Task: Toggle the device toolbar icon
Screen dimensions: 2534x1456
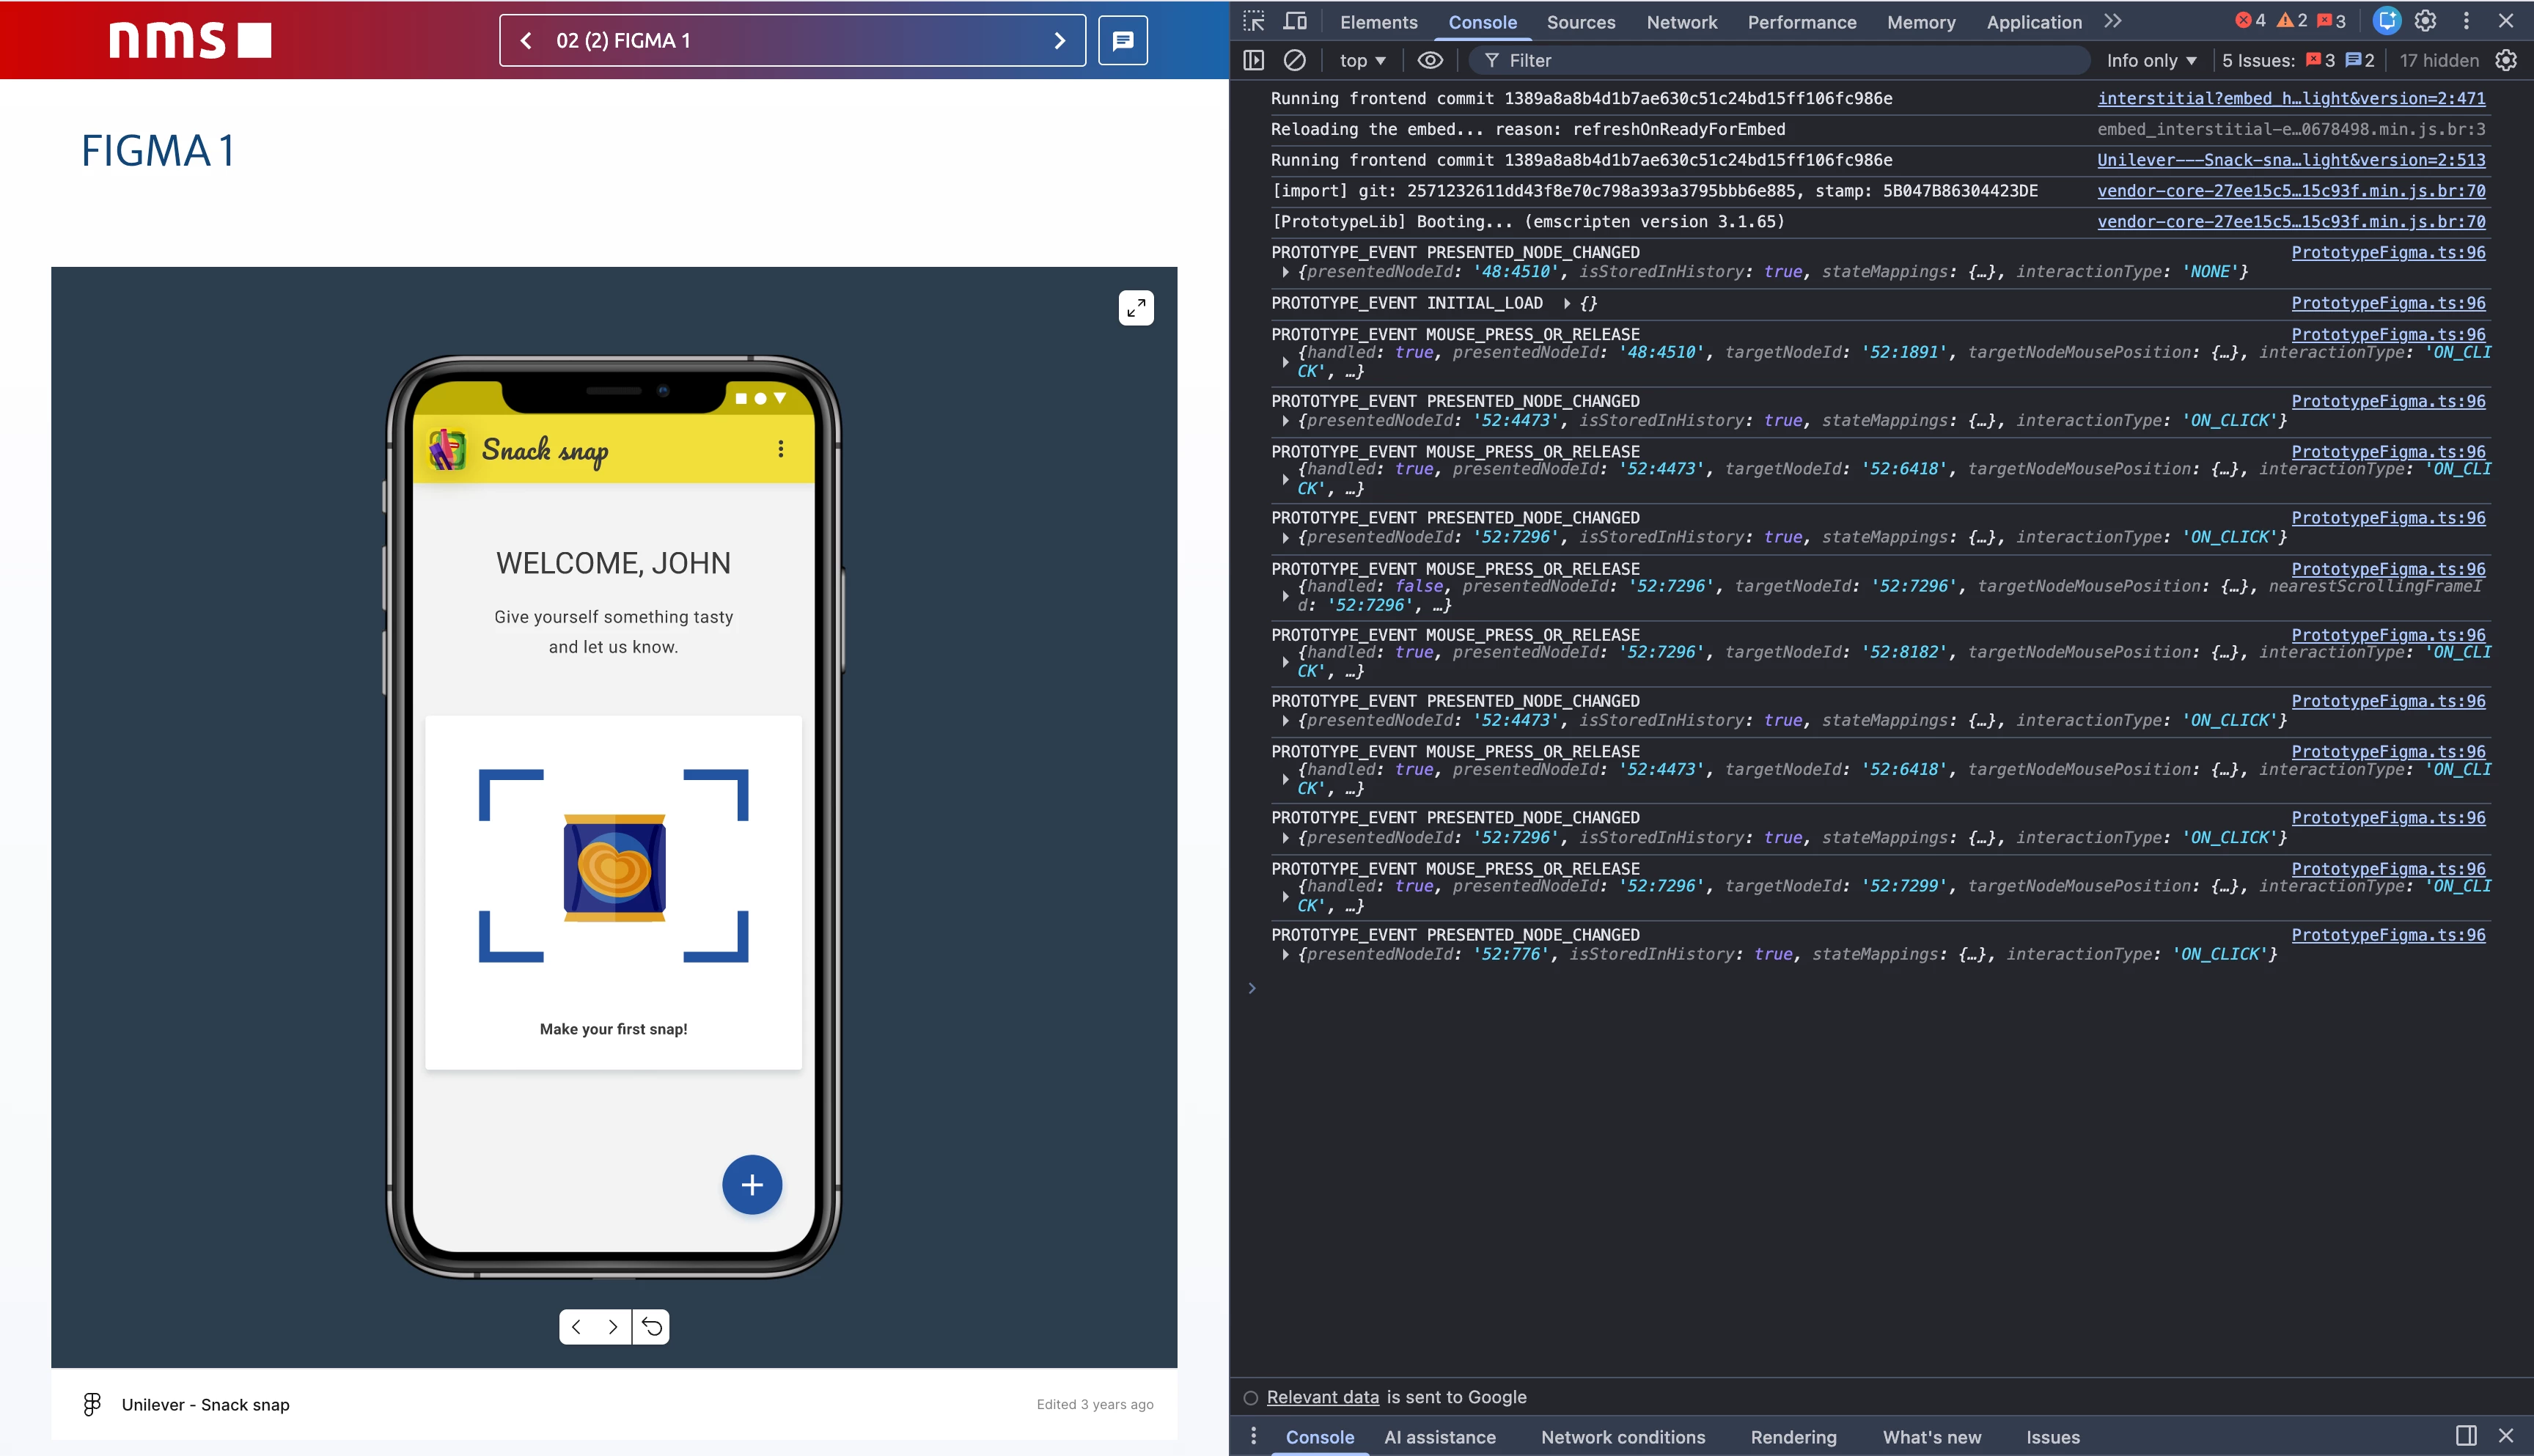Action: (x=1295, y=21)
